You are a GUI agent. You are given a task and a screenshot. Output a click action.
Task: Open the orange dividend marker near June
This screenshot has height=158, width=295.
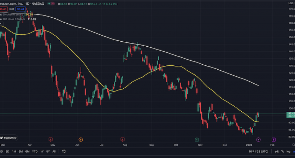pyautogui.click(x=81, y=139)
